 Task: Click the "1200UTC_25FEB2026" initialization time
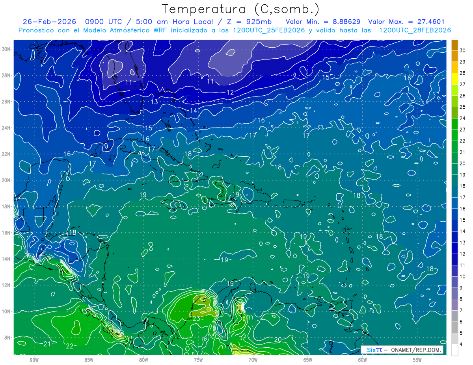click(x=269, y=30)
